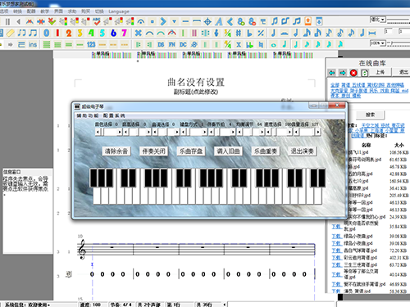Open the 配置系统 menu in the keyboard window
This screenshot has height=307, width=410.
coord(114,115)
